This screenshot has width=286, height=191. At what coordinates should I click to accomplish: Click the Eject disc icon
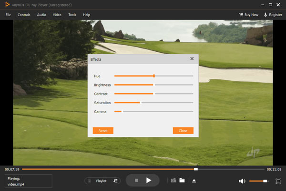194,181
